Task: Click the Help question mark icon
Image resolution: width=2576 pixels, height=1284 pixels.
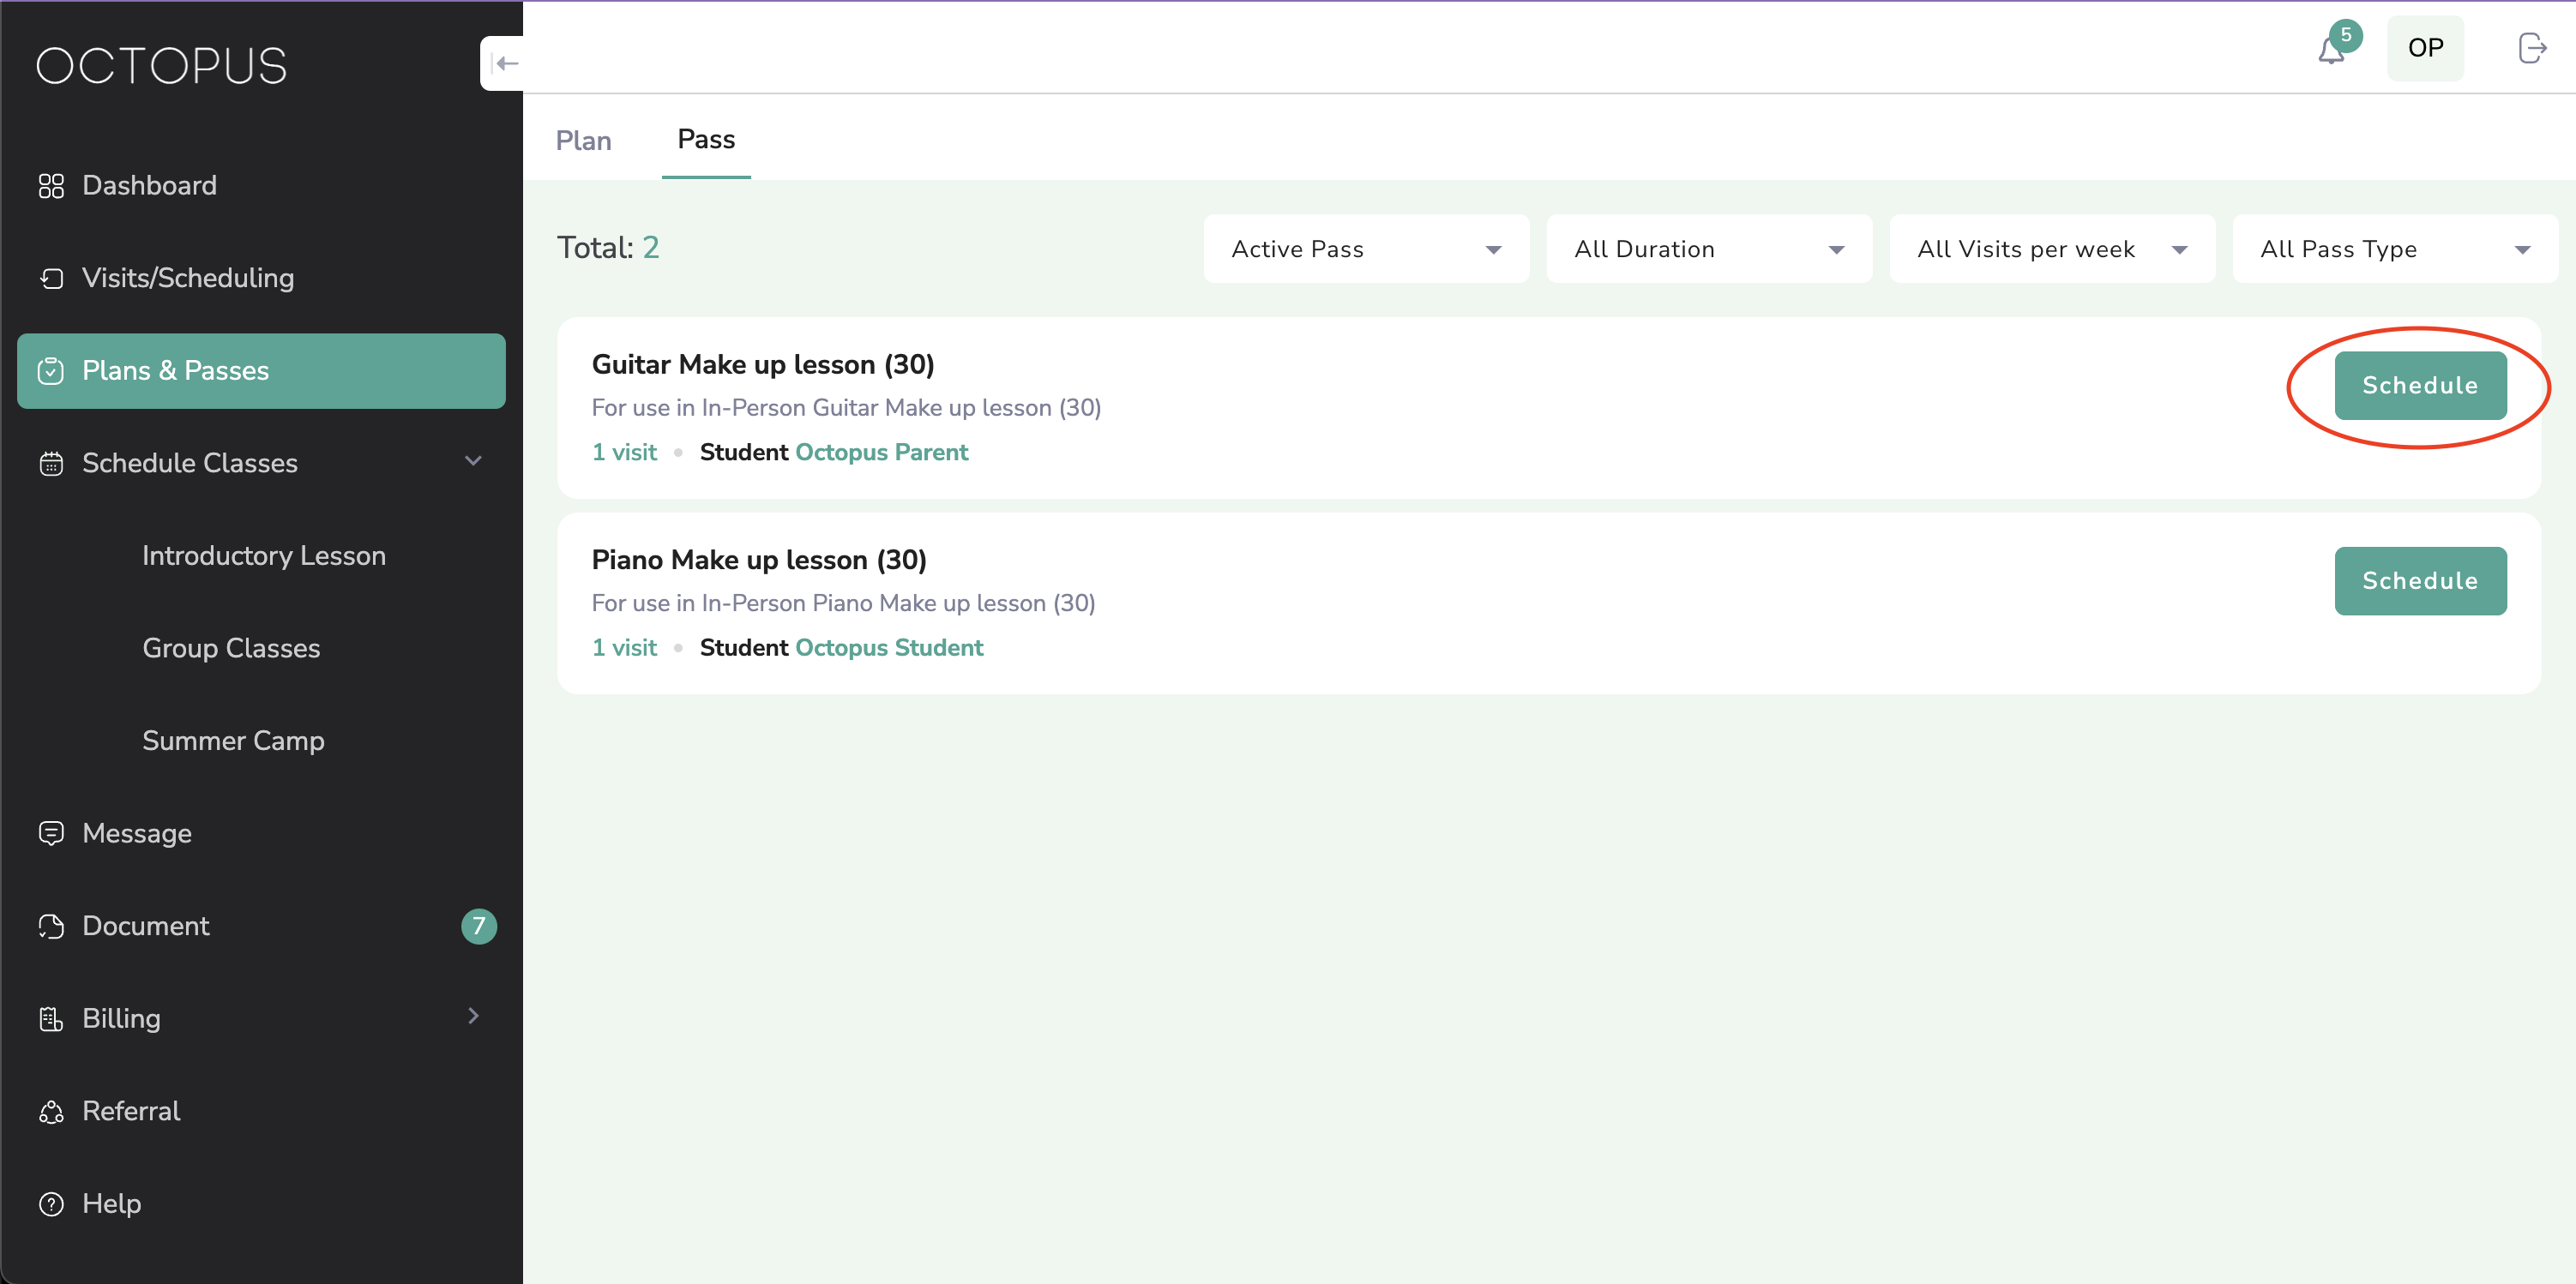Action: tap(51, 1204)
